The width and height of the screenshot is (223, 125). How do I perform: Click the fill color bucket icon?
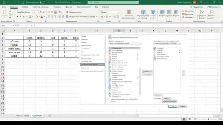coord(37,17)
